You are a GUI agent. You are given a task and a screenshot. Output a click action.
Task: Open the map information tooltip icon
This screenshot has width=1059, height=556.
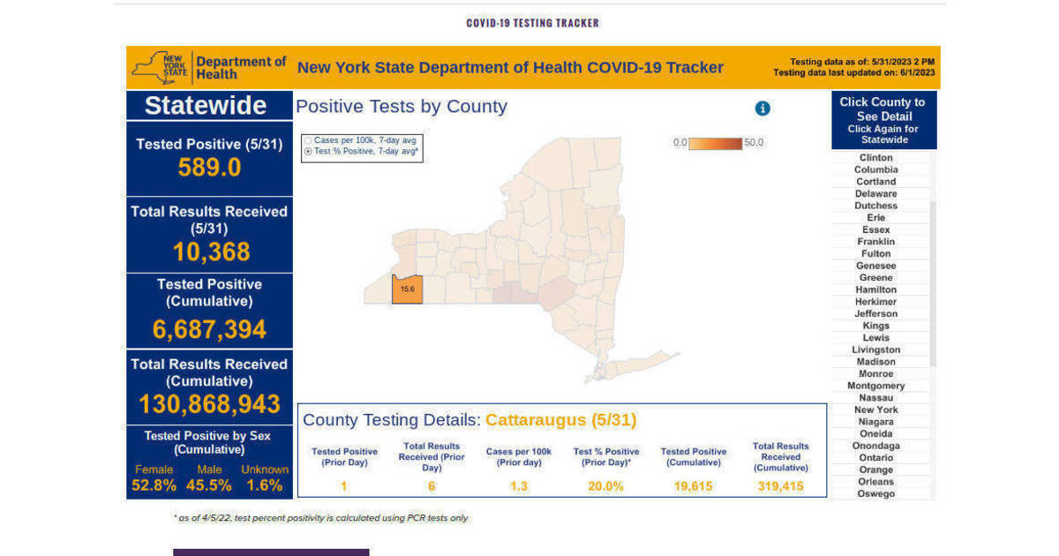pos(761,108)
